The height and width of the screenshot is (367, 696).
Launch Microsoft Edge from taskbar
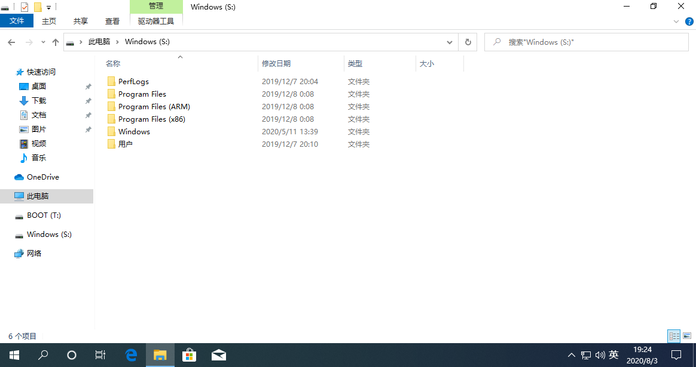click(x=131, y=354)
